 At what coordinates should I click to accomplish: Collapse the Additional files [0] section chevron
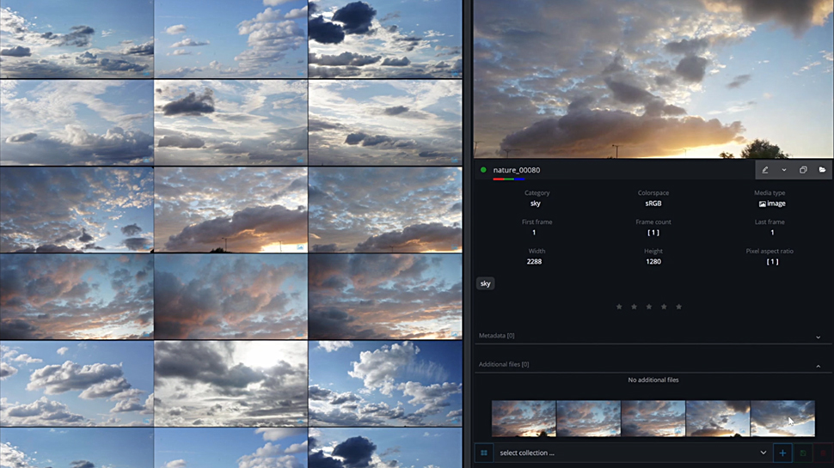818,366
